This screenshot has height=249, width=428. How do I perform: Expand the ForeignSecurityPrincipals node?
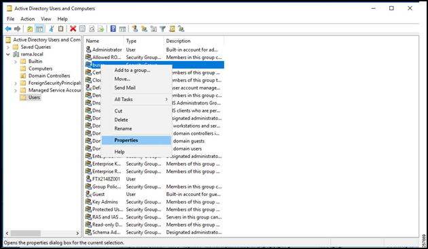pyautogui.click(x=16, y=83)
